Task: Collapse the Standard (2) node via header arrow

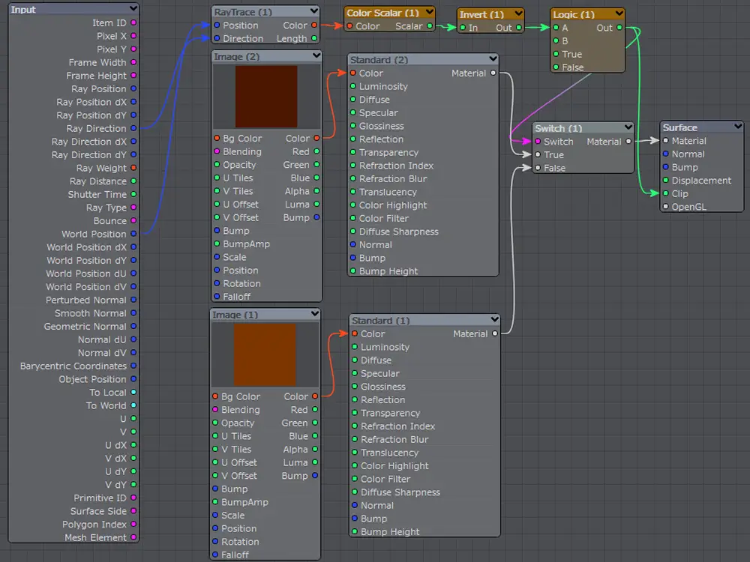Action: [x=492, y=59]
